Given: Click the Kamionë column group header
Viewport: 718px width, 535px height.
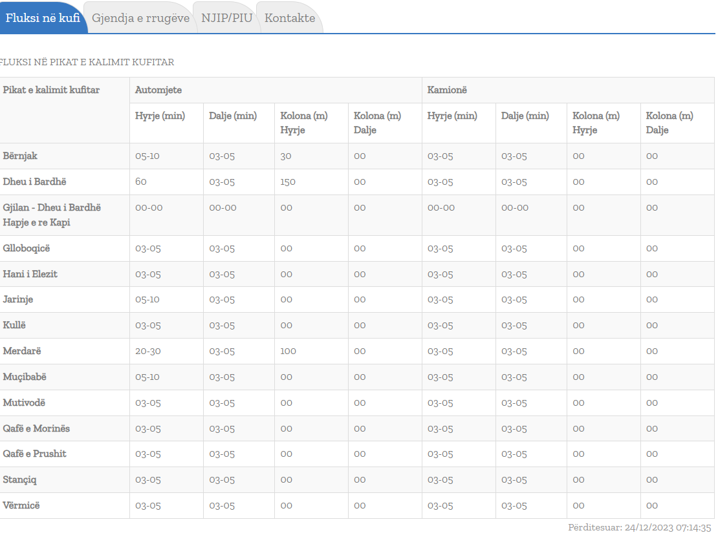Looking at the screenshot, I should coord(447,90).
